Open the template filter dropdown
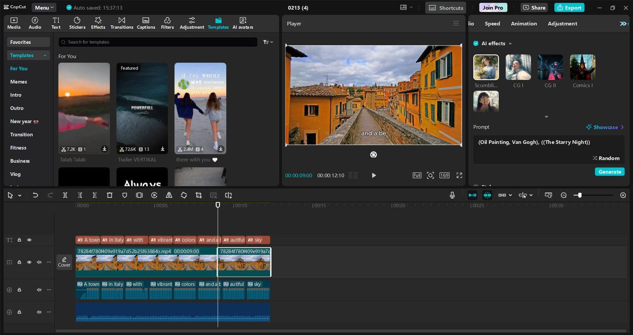The image size is (633, 335). coord(268,42)
